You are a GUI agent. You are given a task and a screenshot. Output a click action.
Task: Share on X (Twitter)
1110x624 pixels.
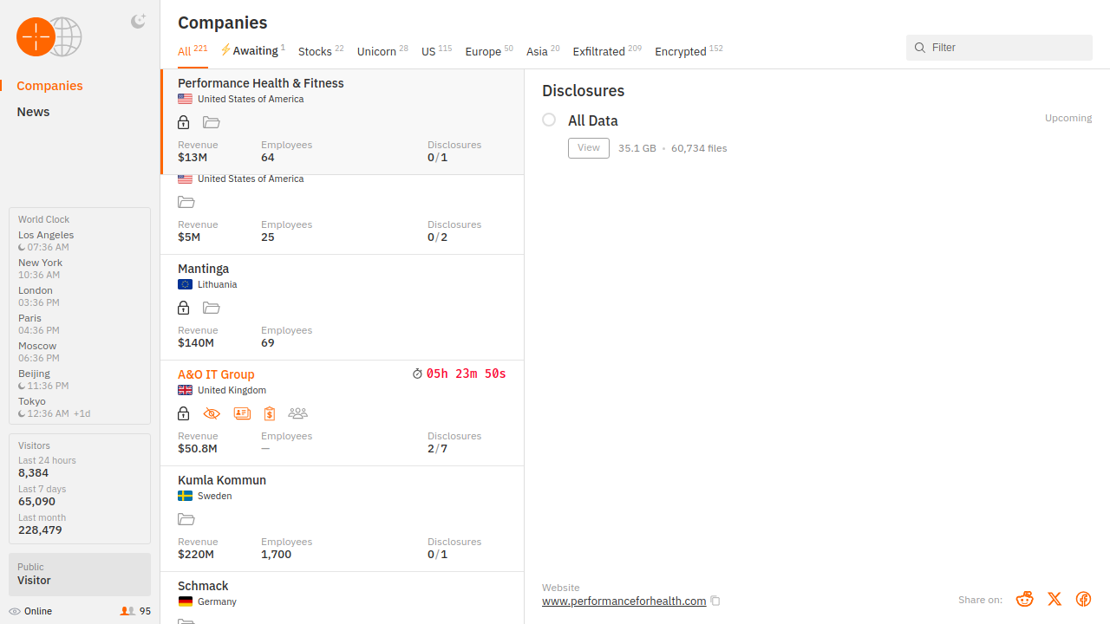click(x=1054, y=600)
